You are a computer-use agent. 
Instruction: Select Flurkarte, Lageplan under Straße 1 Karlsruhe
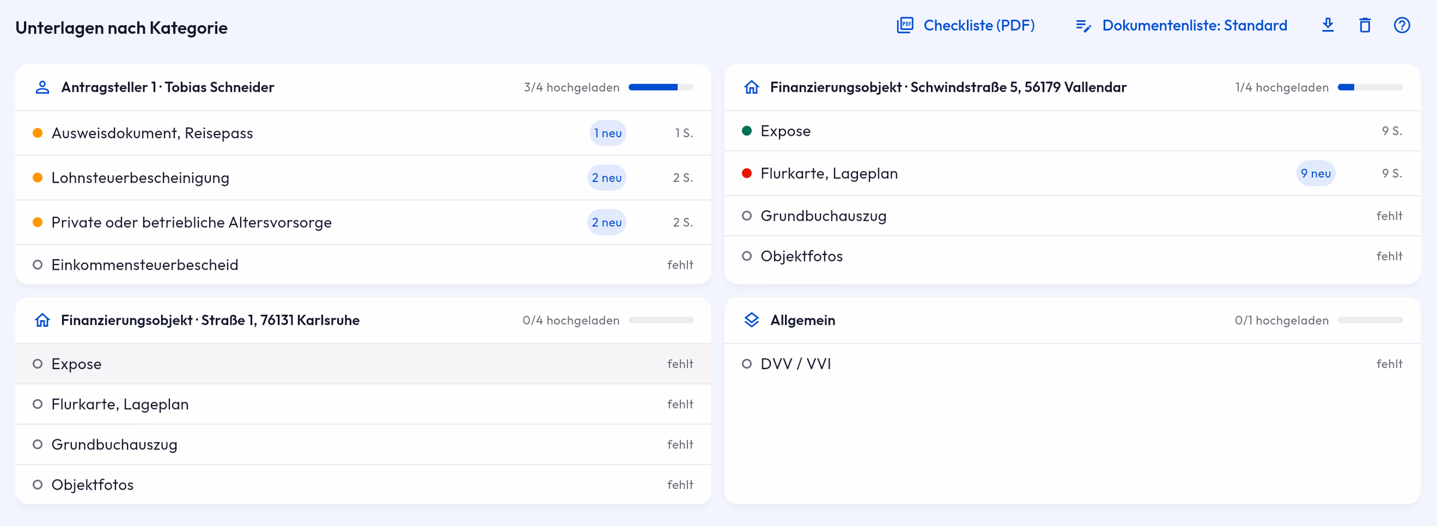point(363,404)
